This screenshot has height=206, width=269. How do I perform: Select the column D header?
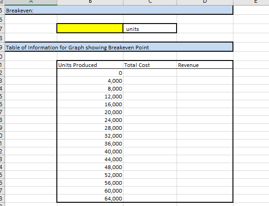tap(205, 2)
